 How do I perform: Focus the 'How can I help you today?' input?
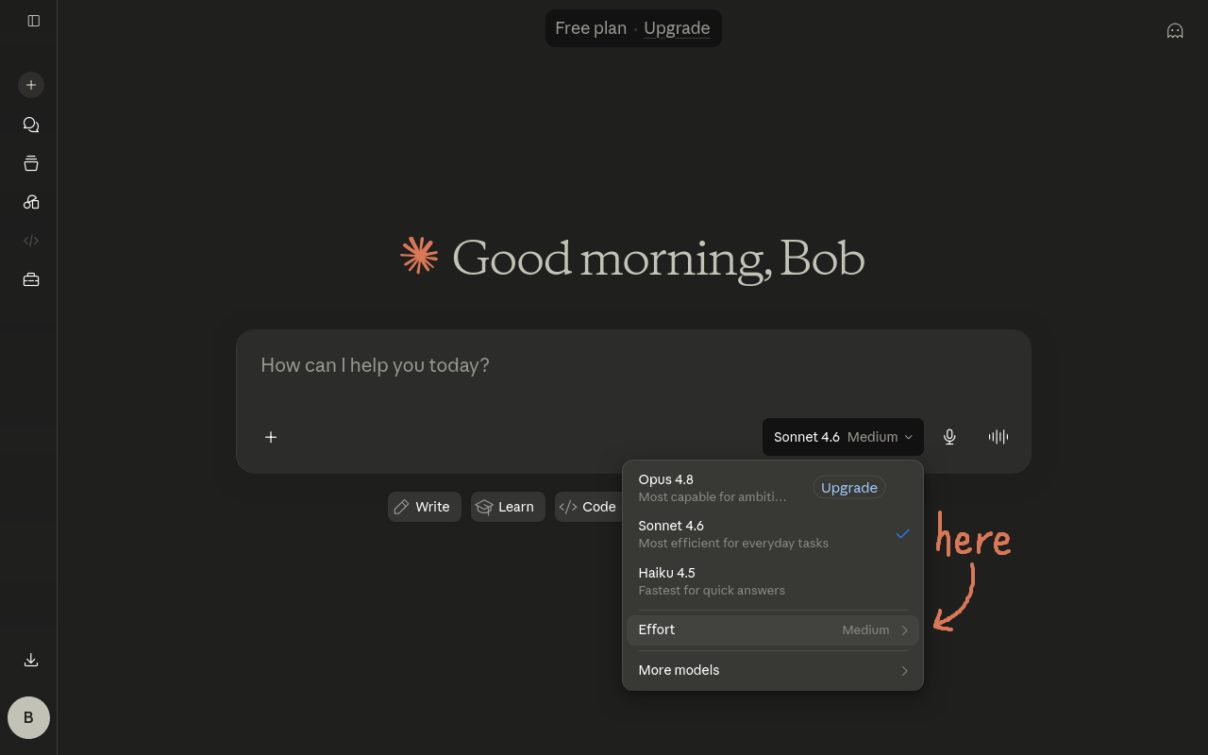coord(633,365)
